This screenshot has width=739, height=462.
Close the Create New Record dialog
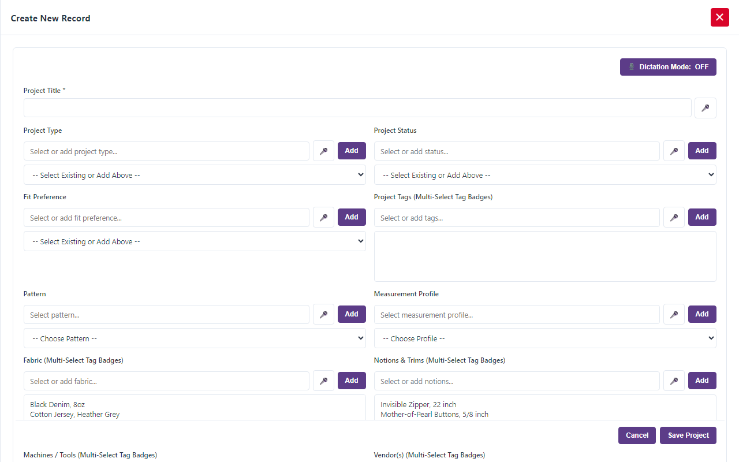point(719,17)
